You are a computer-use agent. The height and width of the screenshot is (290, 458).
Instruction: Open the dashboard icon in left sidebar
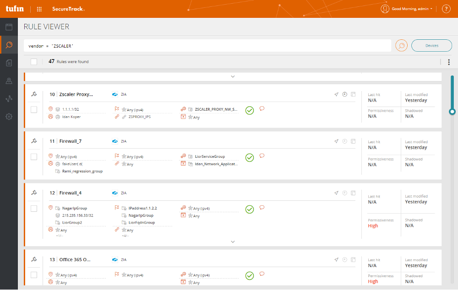(x=9, y=27)
